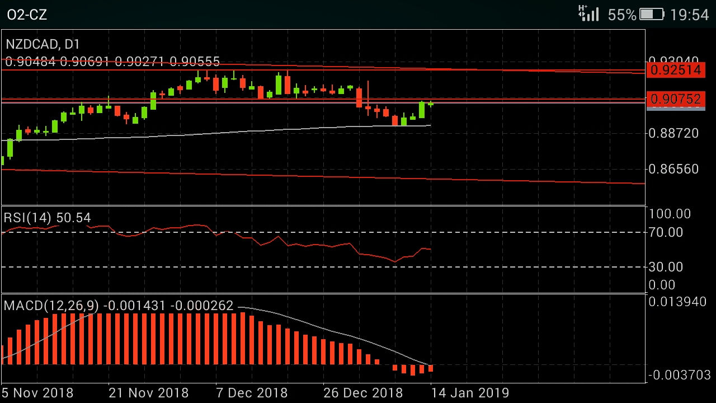Tap the MACD 0.013940 scale label
Screen dimensions: 716x403
(677, 302)
